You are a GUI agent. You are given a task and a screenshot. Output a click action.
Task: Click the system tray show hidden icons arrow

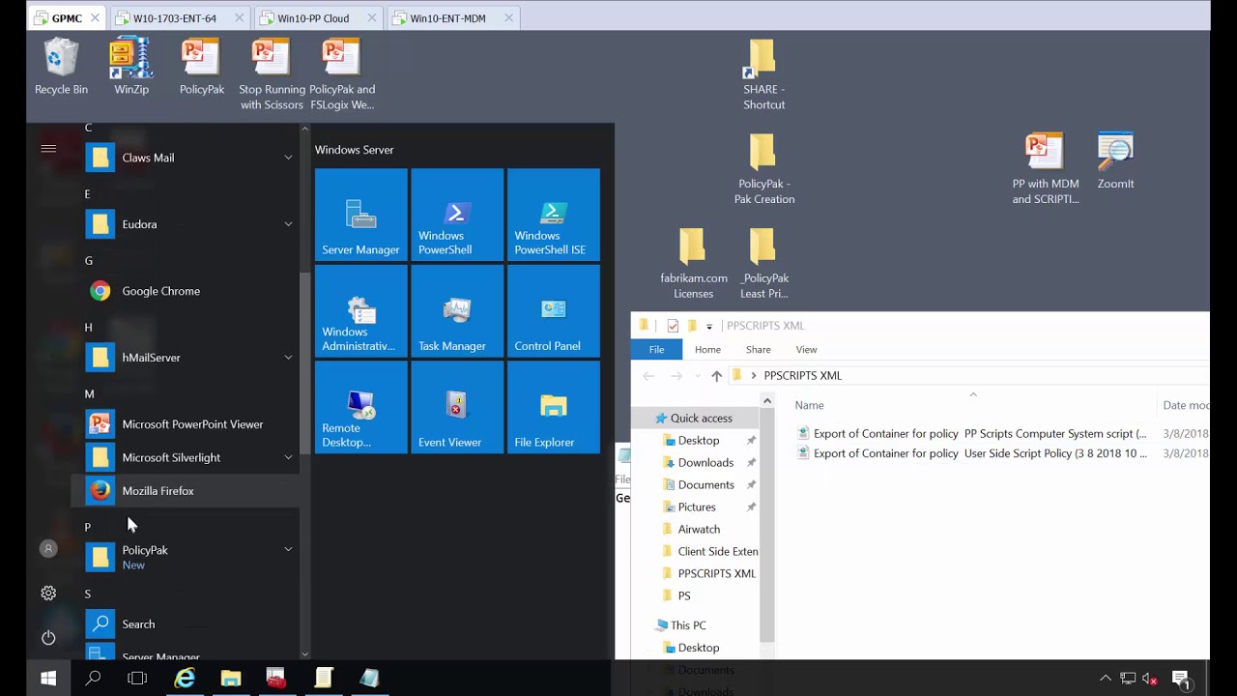(x=1106, y=679)
